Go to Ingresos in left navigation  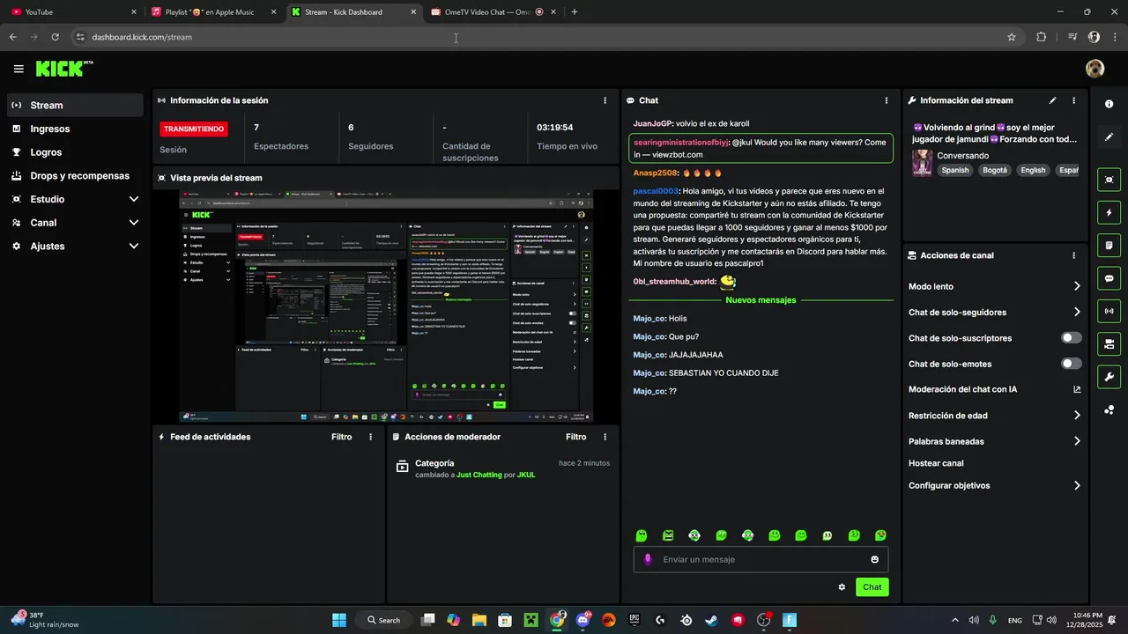tap(75, 129)
